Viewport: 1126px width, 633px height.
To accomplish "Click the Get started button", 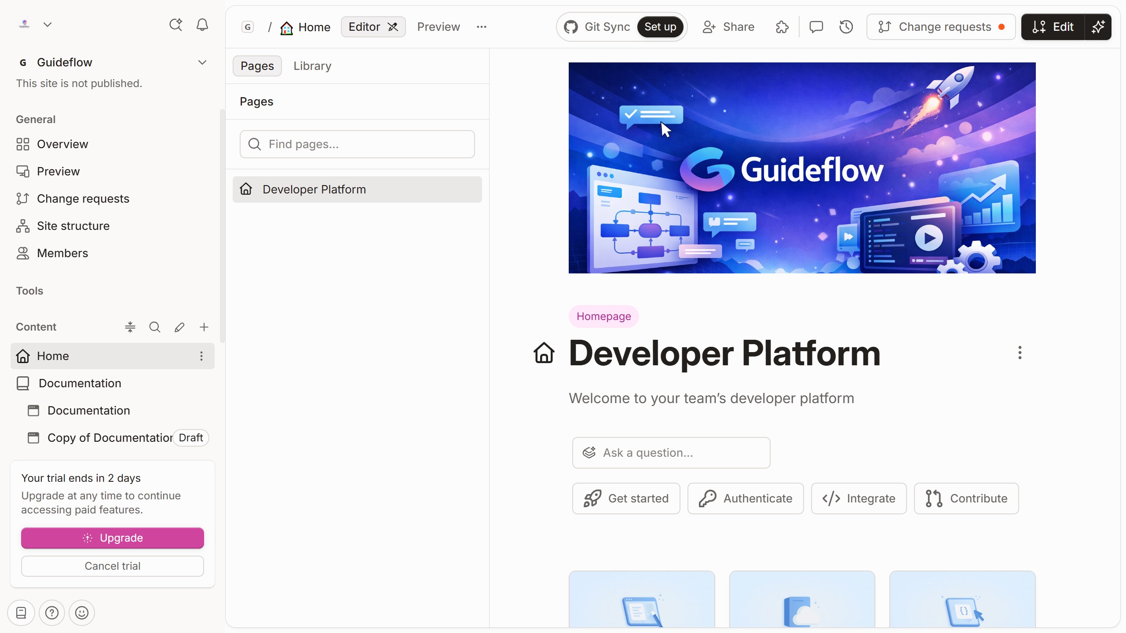I will pos(626,498).
